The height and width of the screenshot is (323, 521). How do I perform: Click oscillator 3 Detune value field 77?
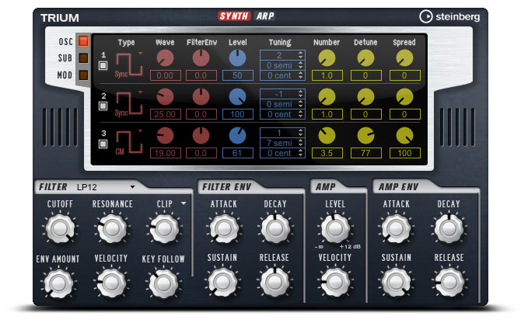click(365, 153)
